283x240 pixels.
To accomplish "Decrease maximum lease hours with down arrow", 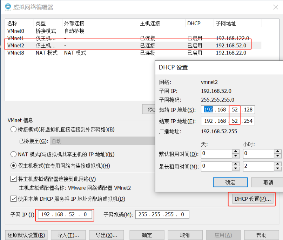I will click(278, 169).
